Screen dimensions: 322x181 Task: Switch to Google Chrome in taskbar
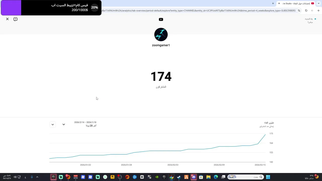tap(172, 177)
